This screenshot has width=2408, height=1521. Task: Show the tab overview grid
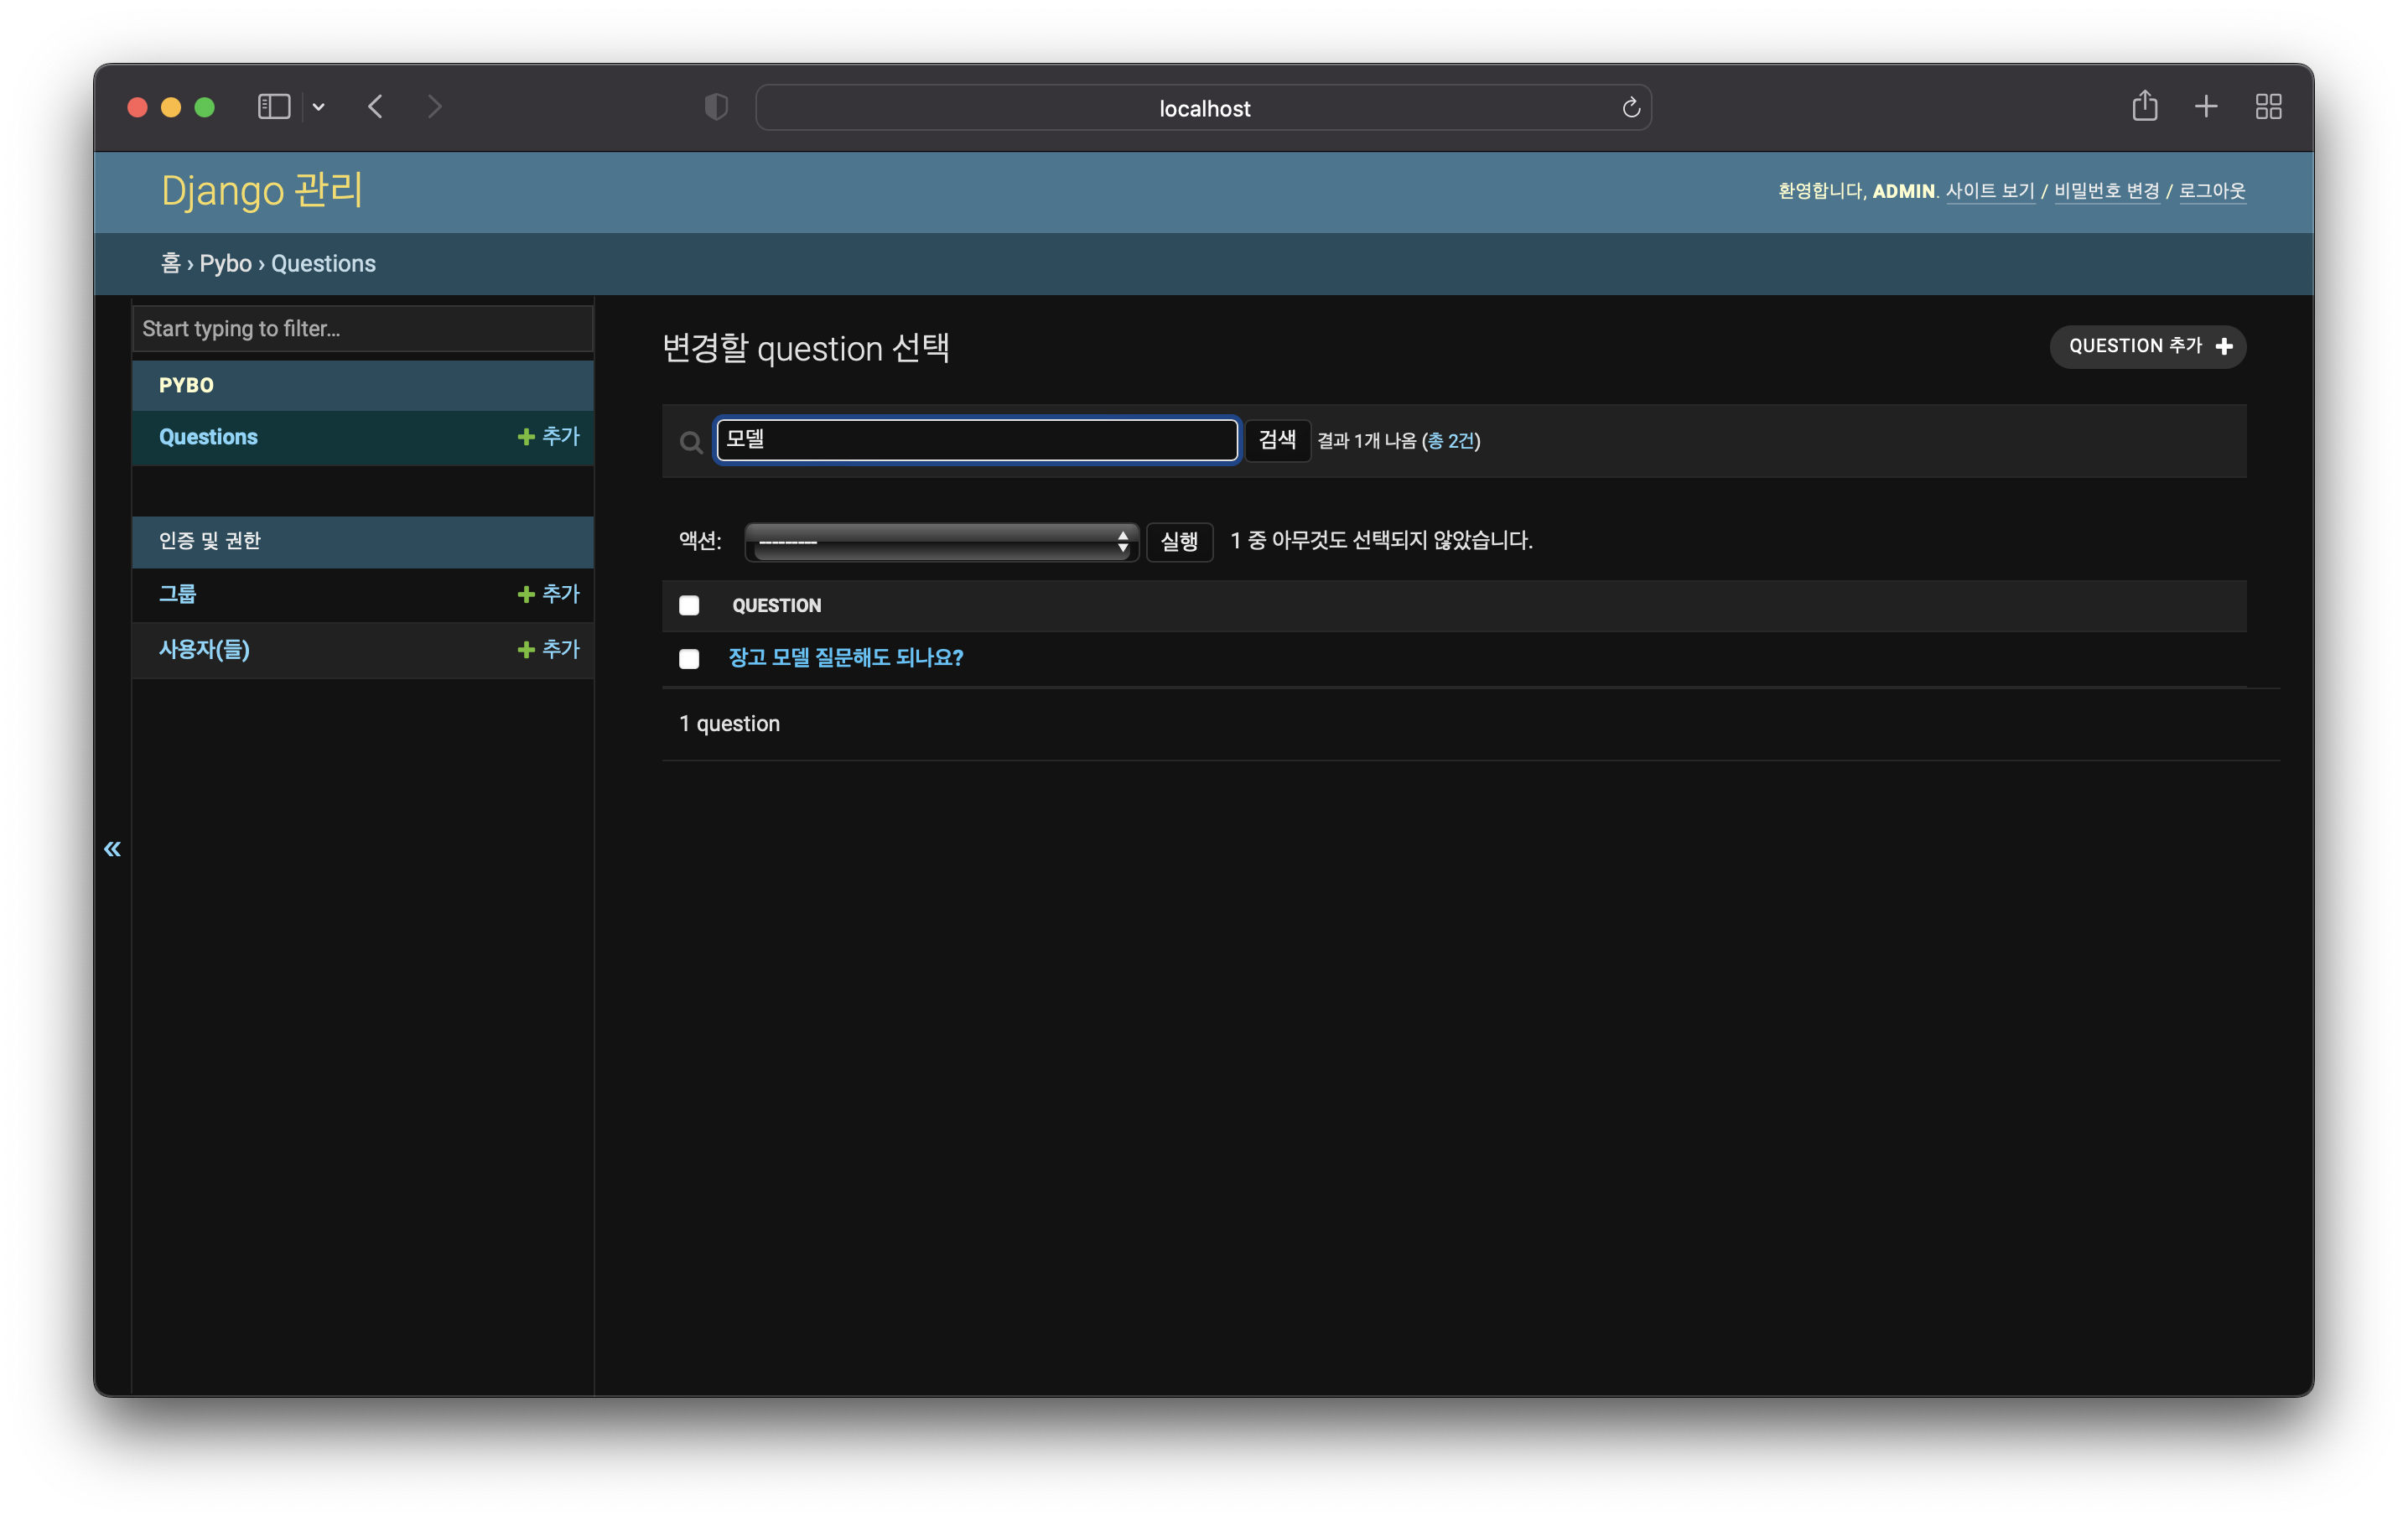[2268, 106]
